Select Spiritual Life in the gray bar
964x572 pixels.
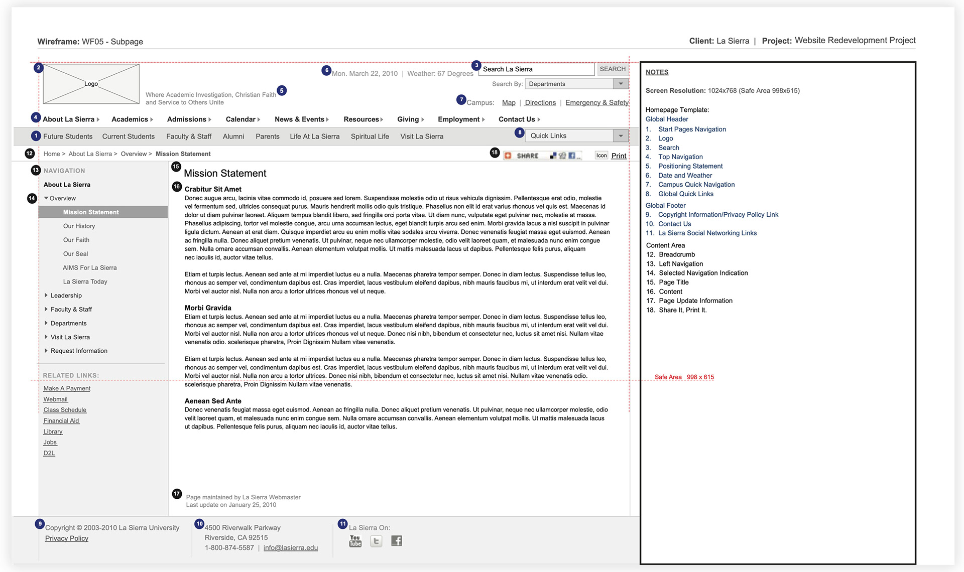click(x=370, y=136)
